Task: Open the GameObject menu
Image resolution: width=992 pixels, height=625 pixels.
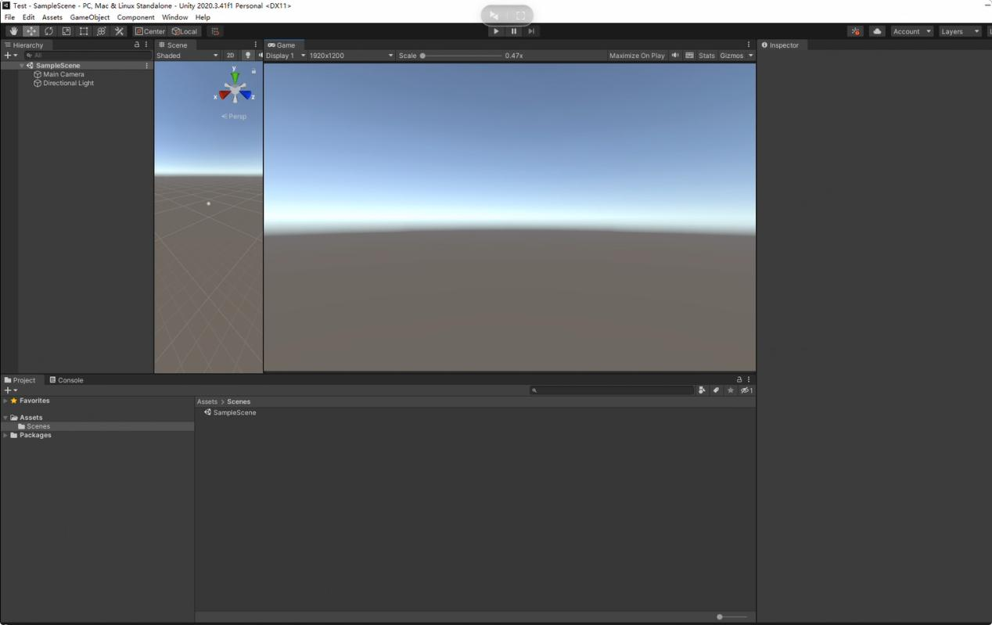Action: tap(89, 17)
